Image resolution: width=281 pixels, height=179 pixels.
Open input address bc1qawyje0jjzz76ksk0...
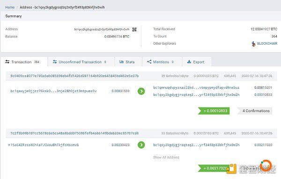pos(53,91)
